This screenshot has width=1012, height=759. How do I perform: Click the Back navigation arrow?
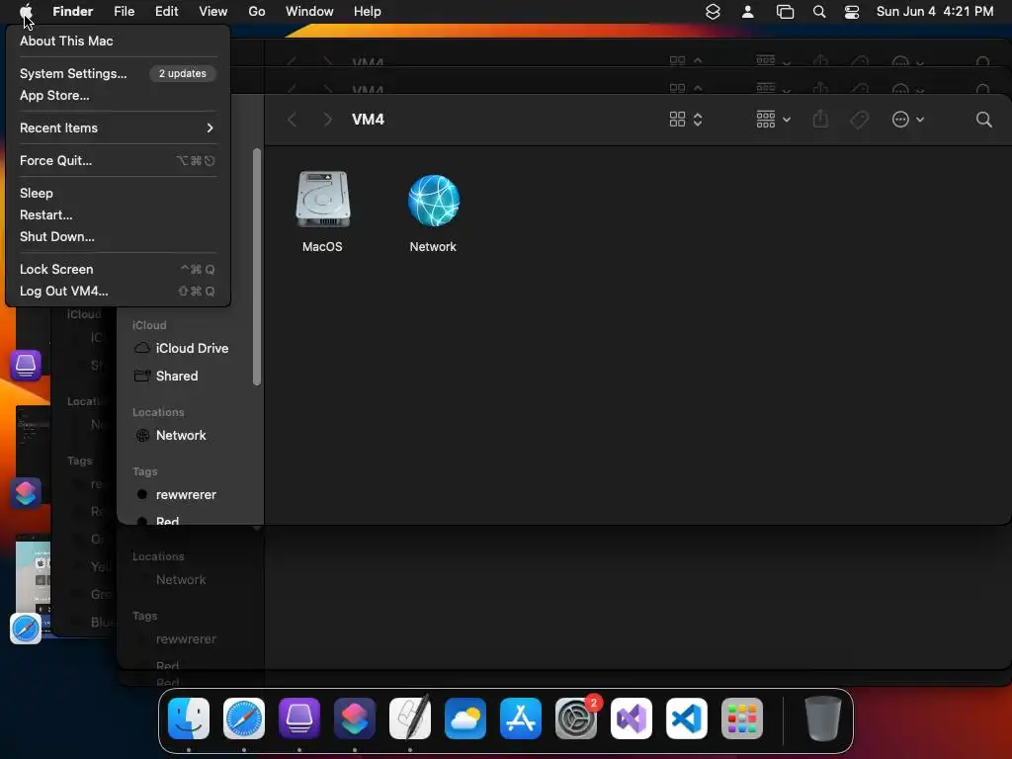pos(292,120)
